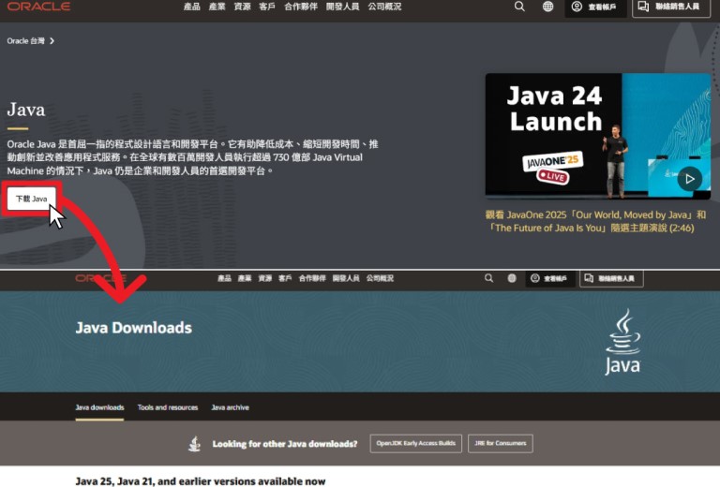Image resolution: width=720 pixels, height=487 pixels.
Task: Expand the breadcrumb chevron next to Oracle 台灣
Action: click(52, 41)
